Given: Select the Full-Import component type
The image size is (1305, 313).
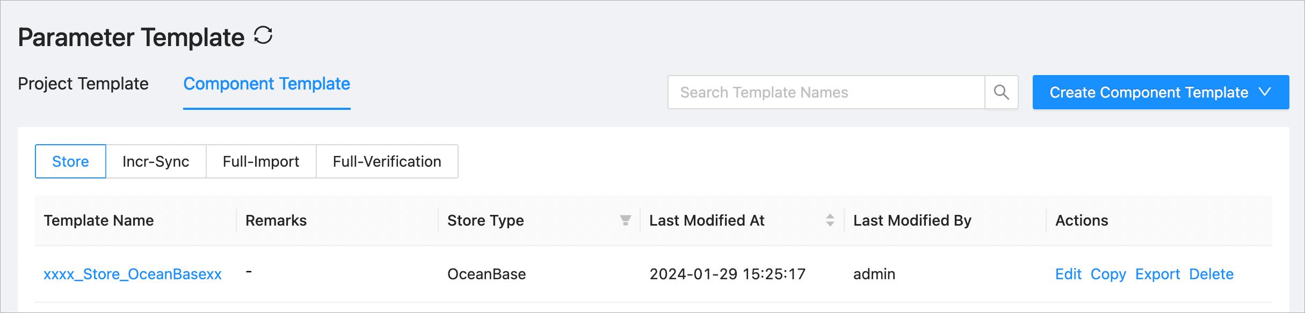Looking at the screenshot, I should 261,161.
